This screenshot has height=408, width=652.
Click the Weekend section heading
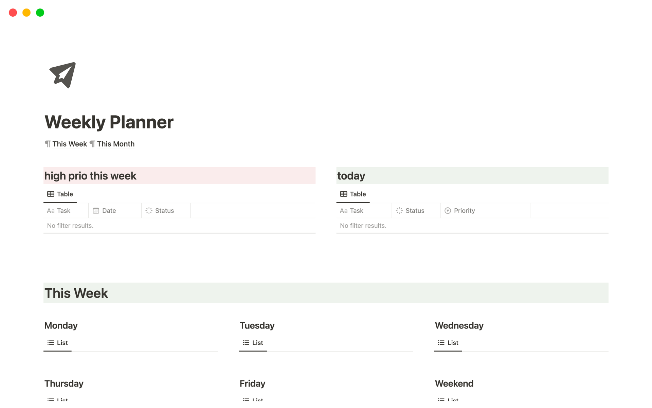454,384
